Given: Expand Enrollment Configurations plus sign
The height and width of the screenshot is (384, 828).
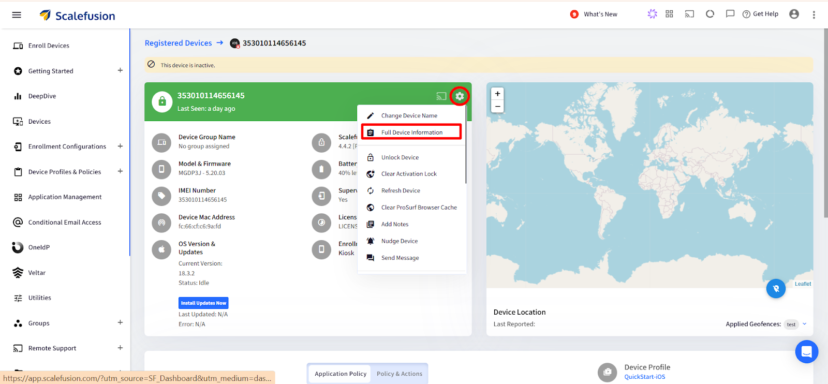Looking at the screenshot, I should [120, 146].
